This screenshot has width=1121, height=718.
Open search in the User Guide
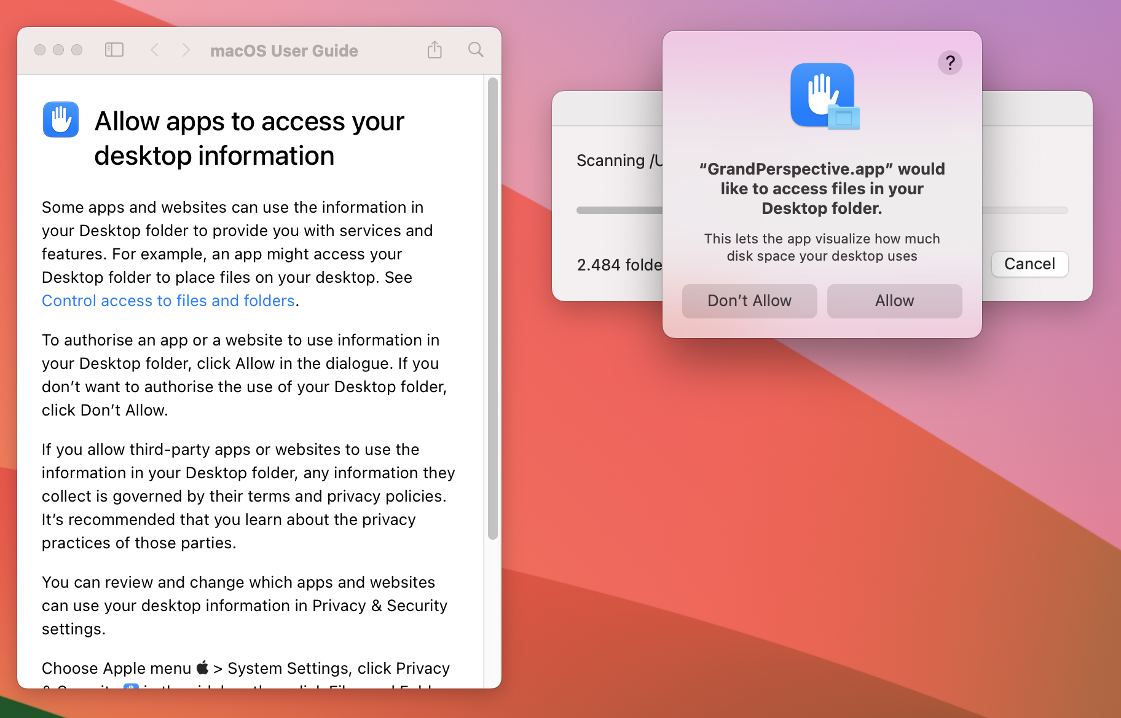tap(476, 50)
